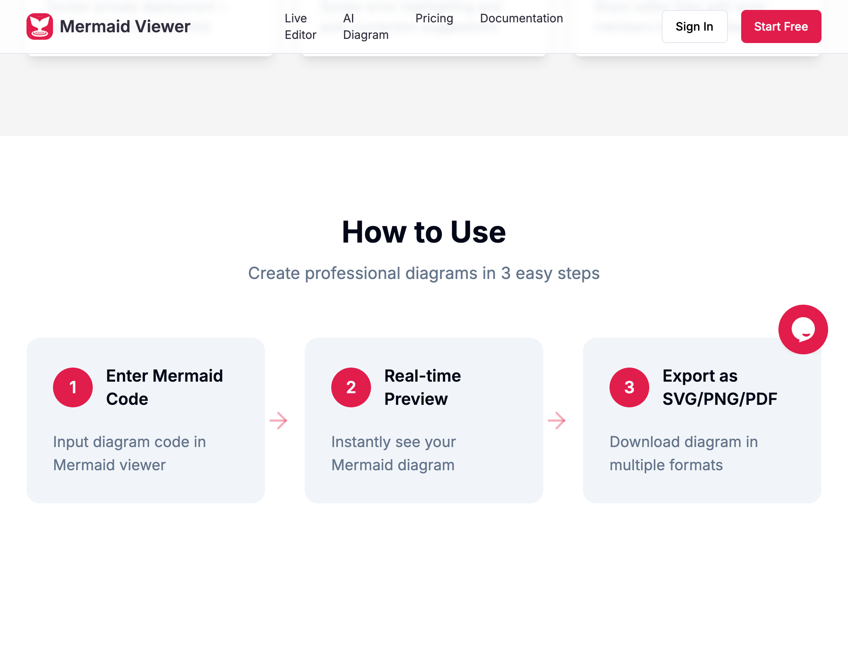Click the Mermaid Viewer brand name

(x=125, y=26)
